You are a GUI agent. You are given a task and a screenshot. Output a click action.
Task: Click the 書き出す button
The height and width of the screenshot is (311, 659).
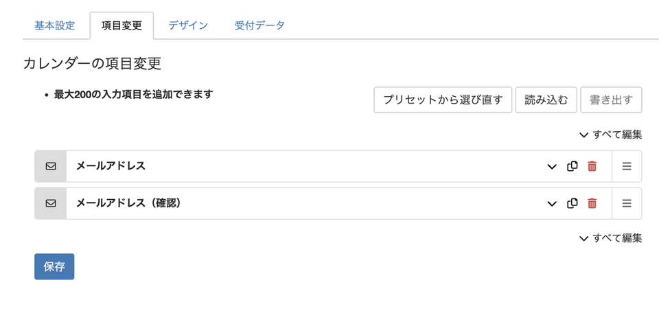pos(611,100)
